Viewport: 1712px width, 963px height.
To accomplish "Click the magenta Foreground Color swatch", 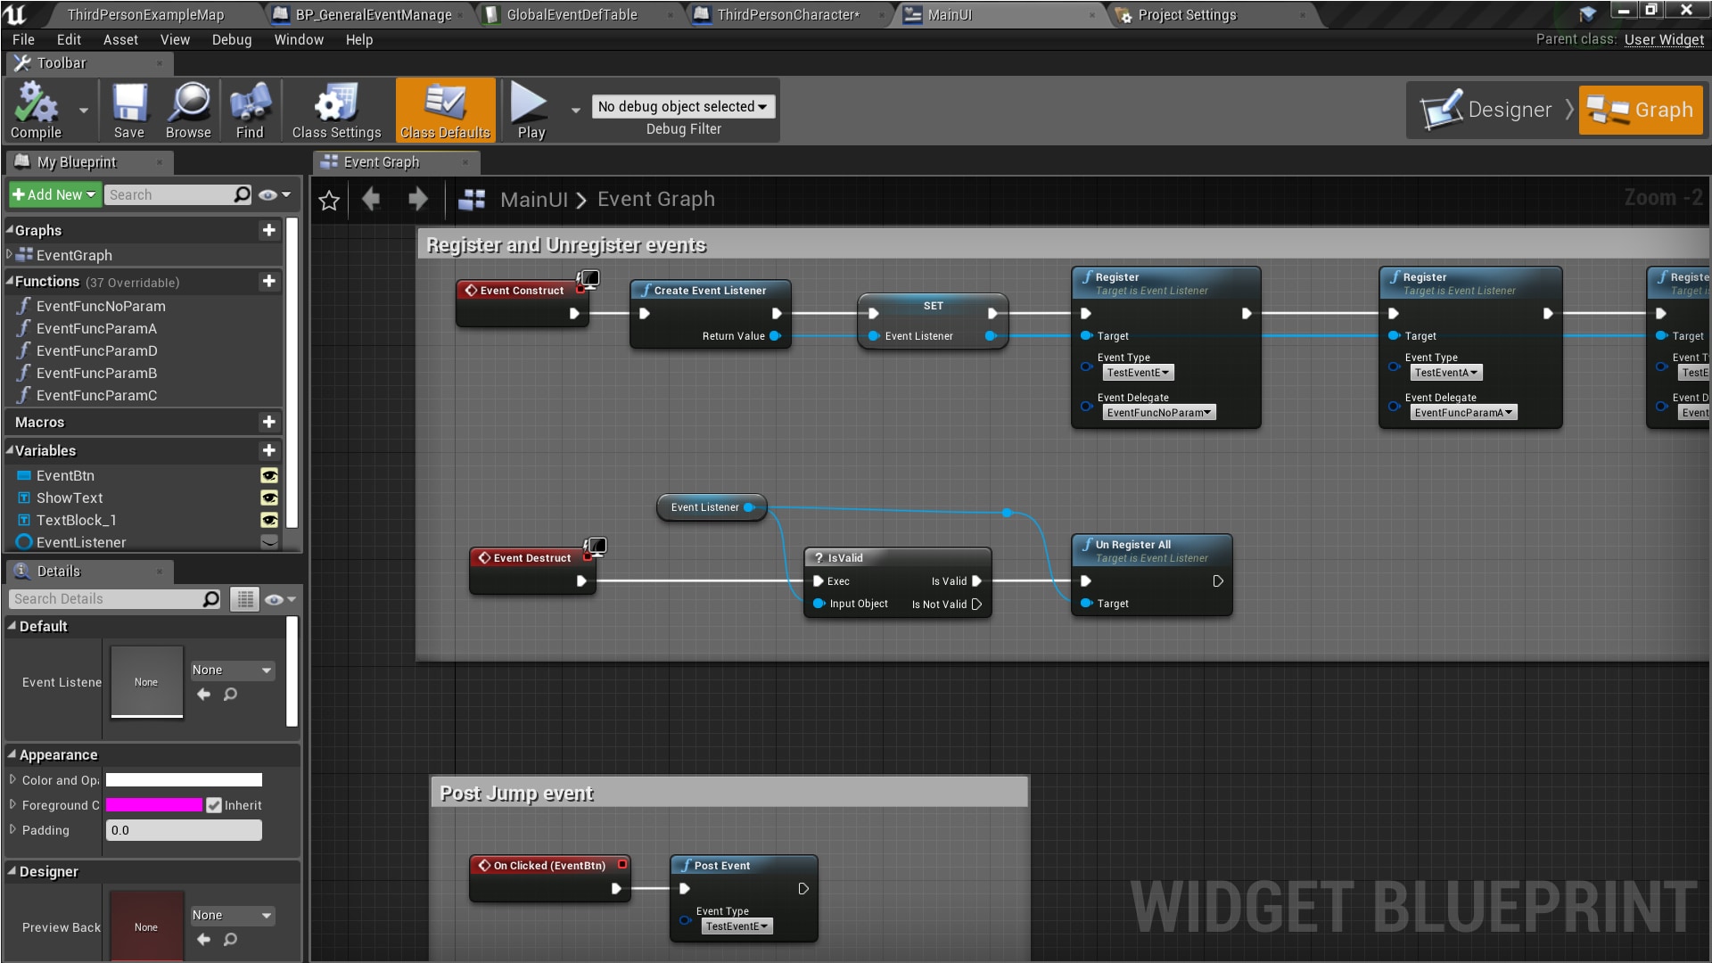I will tap(153, 805).
